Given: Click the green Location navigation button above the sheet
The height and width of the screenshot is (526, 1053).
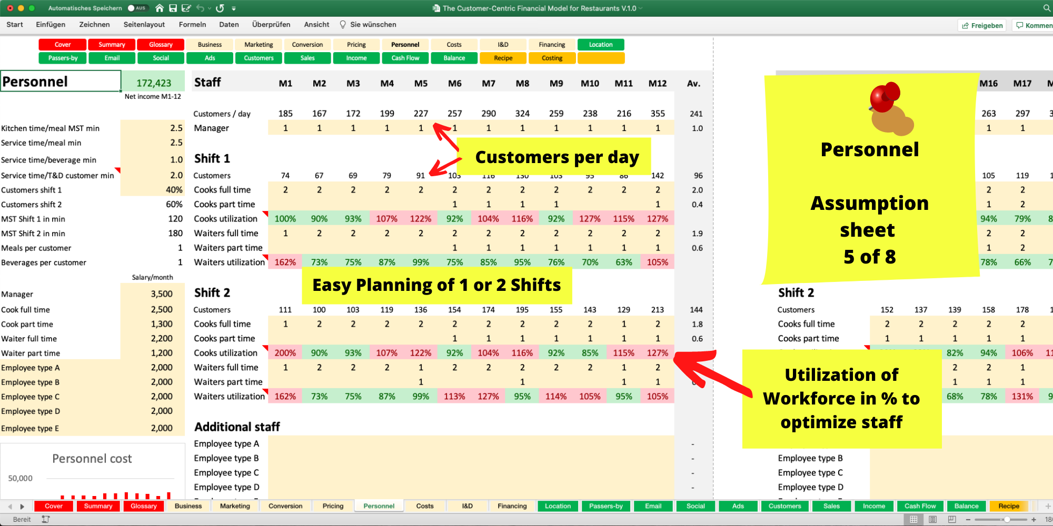Looking at the screenshot, I should (601, 45).
